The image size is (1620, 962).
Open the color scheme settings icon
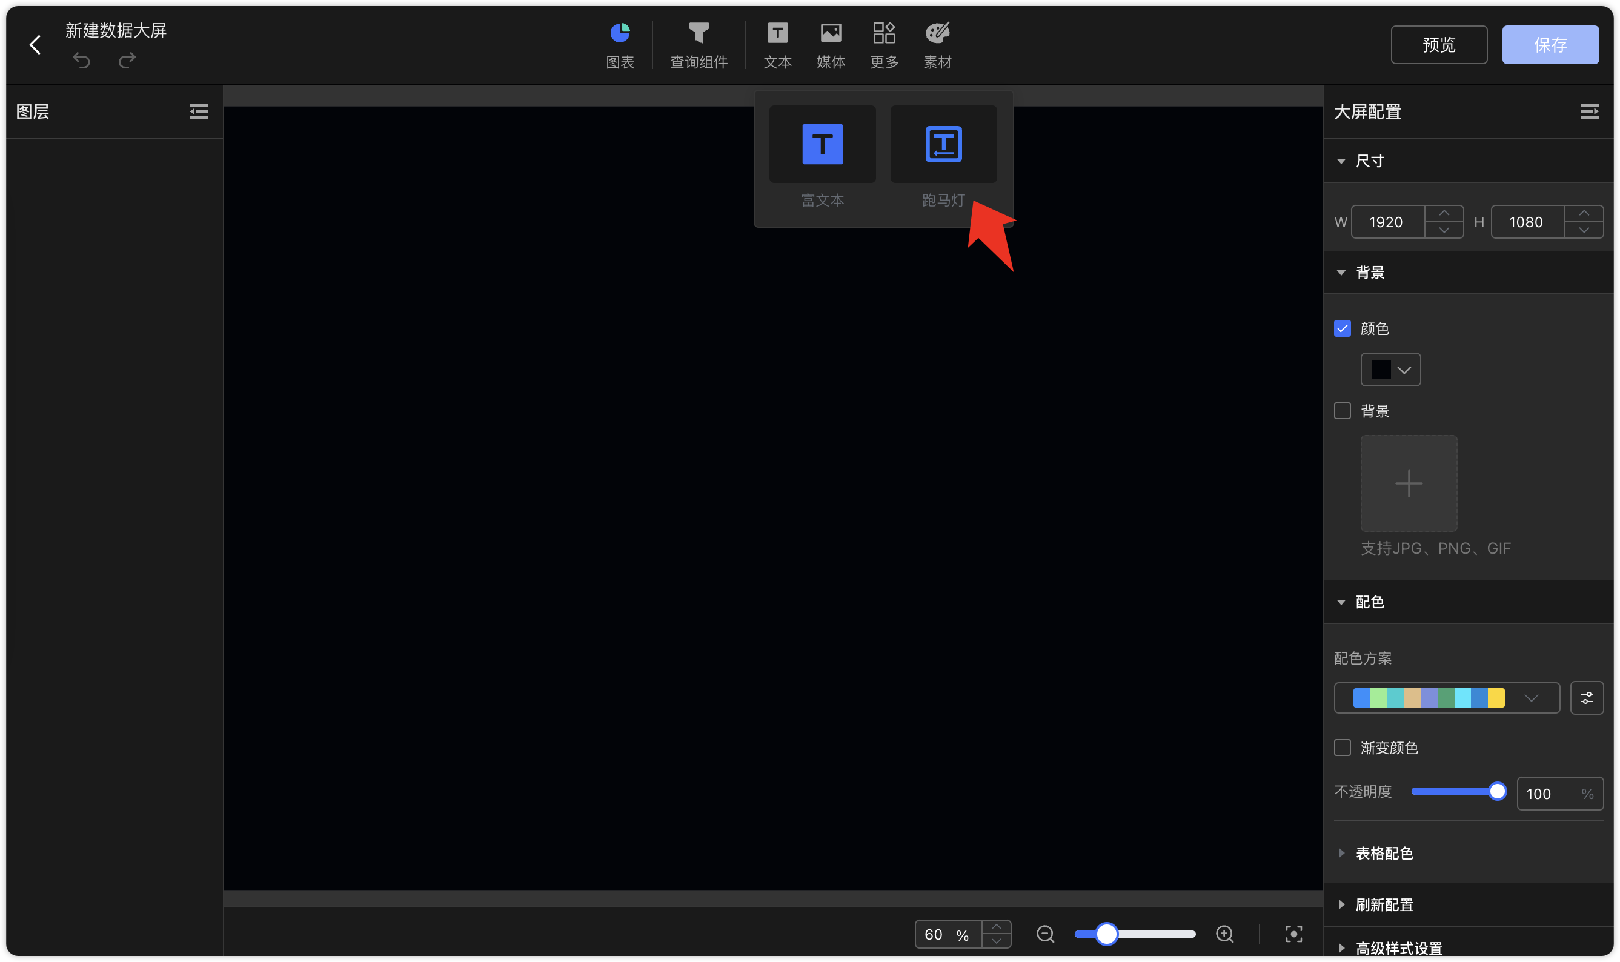(x=1586, y=697)
